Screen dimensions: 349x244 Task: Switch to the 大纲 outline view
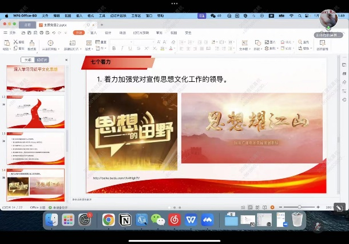[27, 60]
